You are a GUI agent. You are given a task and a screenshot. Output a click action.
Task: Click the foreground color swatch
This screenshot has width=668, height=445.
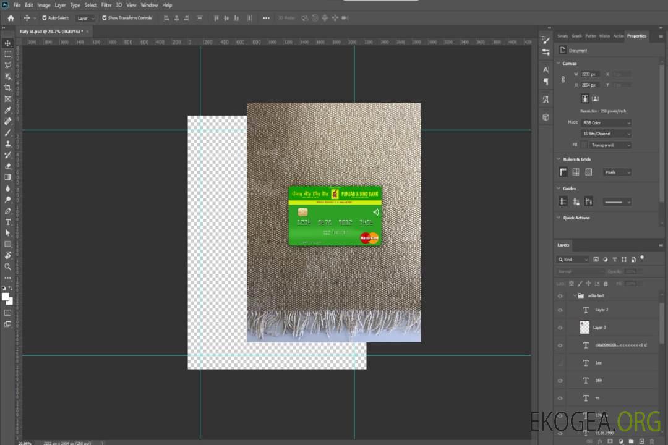click(6, 297)
